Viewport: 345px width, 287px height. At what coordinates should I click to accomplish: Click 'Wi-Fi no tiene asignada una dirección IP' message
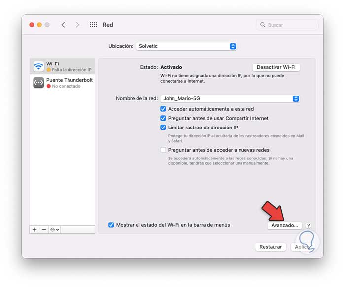[x=222, y=78]
